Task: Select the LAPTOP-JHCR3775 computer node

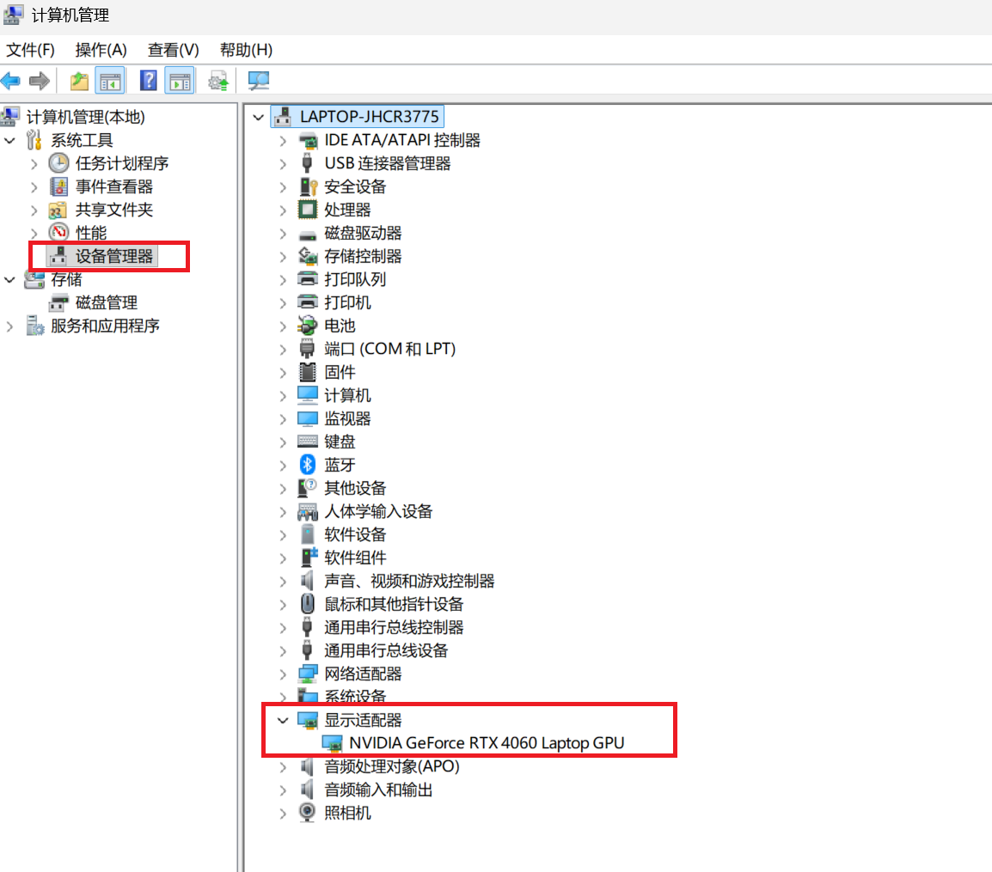Action: pos(369,117)
